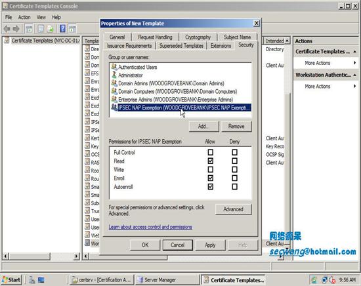The width and height of the screenshot is (361, 286).
Task: Click the Help question-mark toolbar icon
Action: click(x=62, y=29)
